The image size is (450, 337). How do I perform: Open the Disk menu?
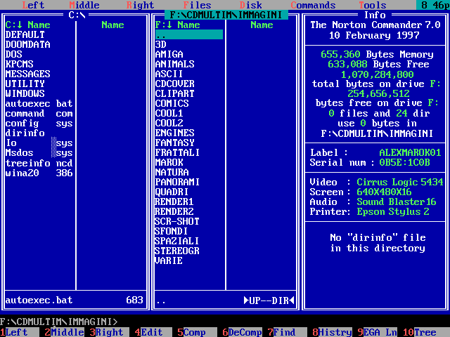(x=251, y=5)
